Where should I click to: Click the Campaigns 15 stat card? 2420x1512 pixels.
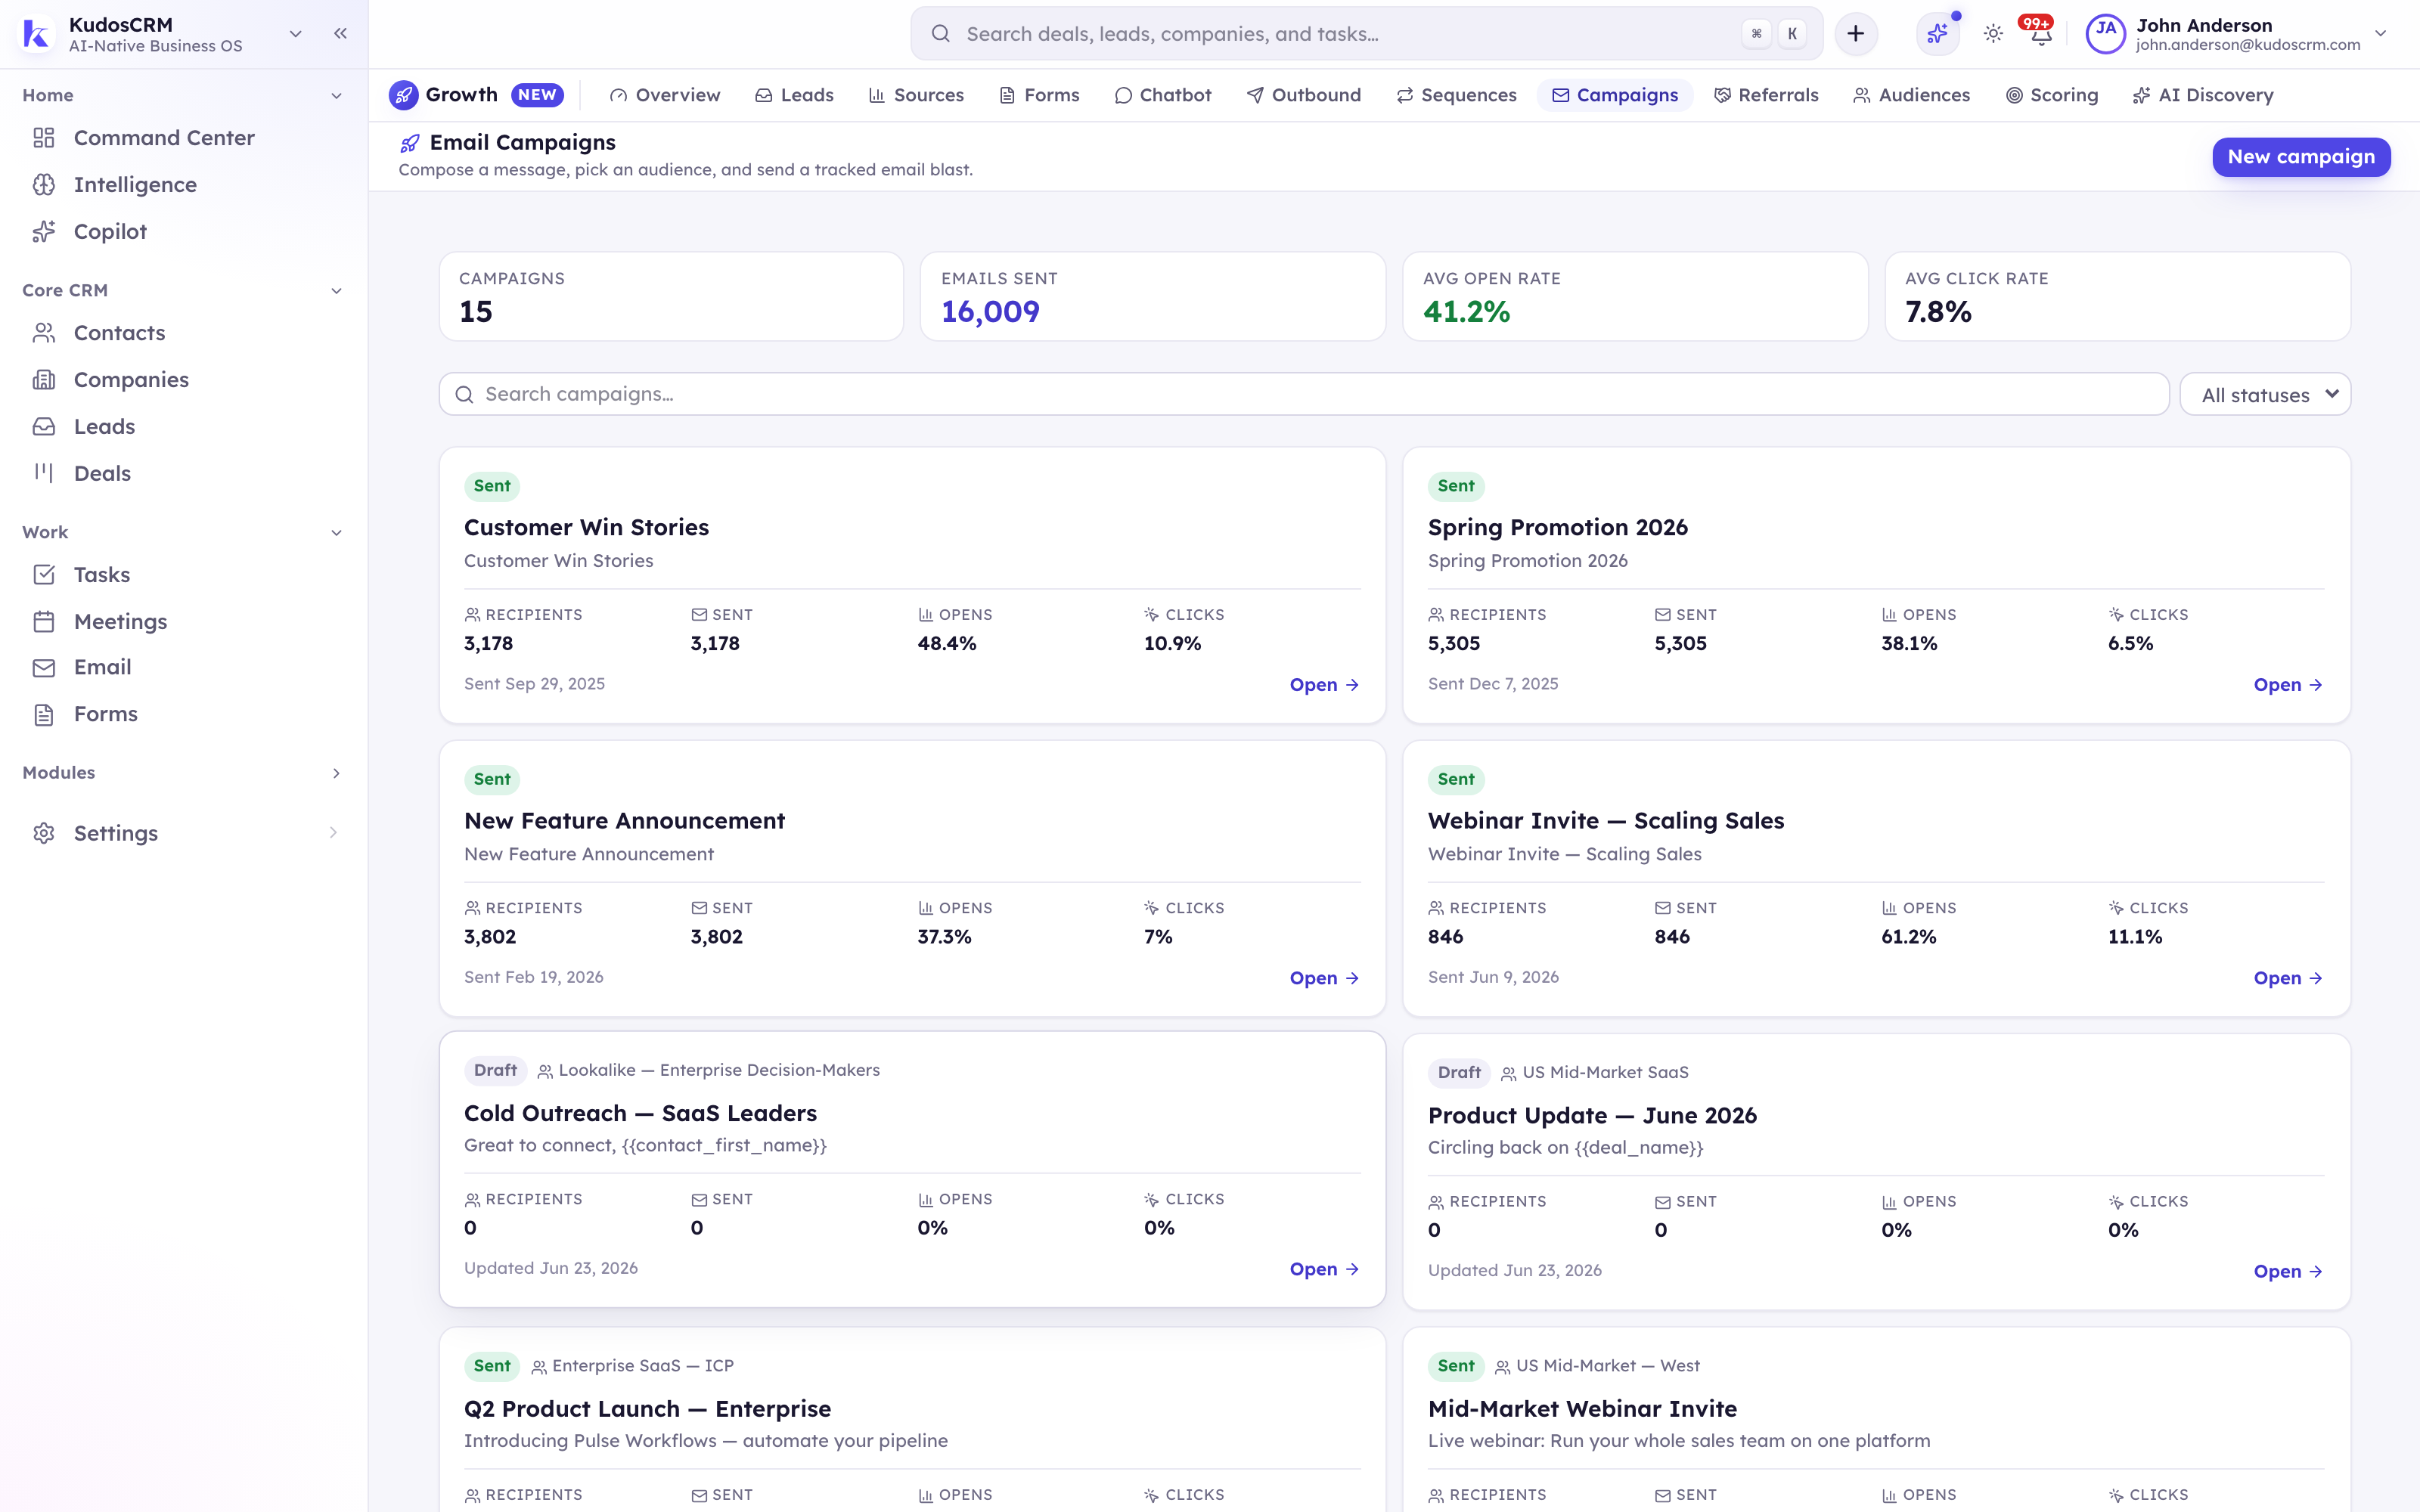pyautogui.click(x=671, y=297)
